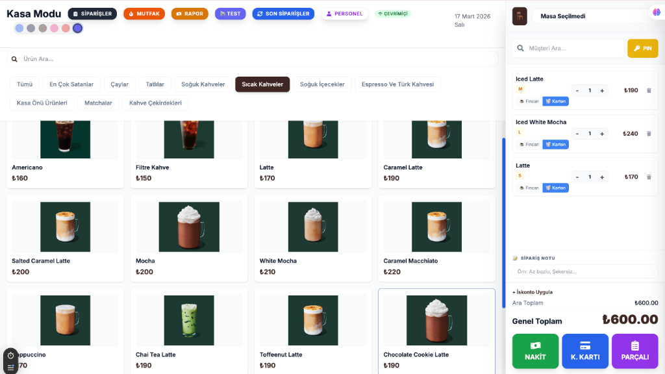Screen dimensions: 665x374
Task: Add Caramel Macchiato product card to order
Action: [436, 237]
